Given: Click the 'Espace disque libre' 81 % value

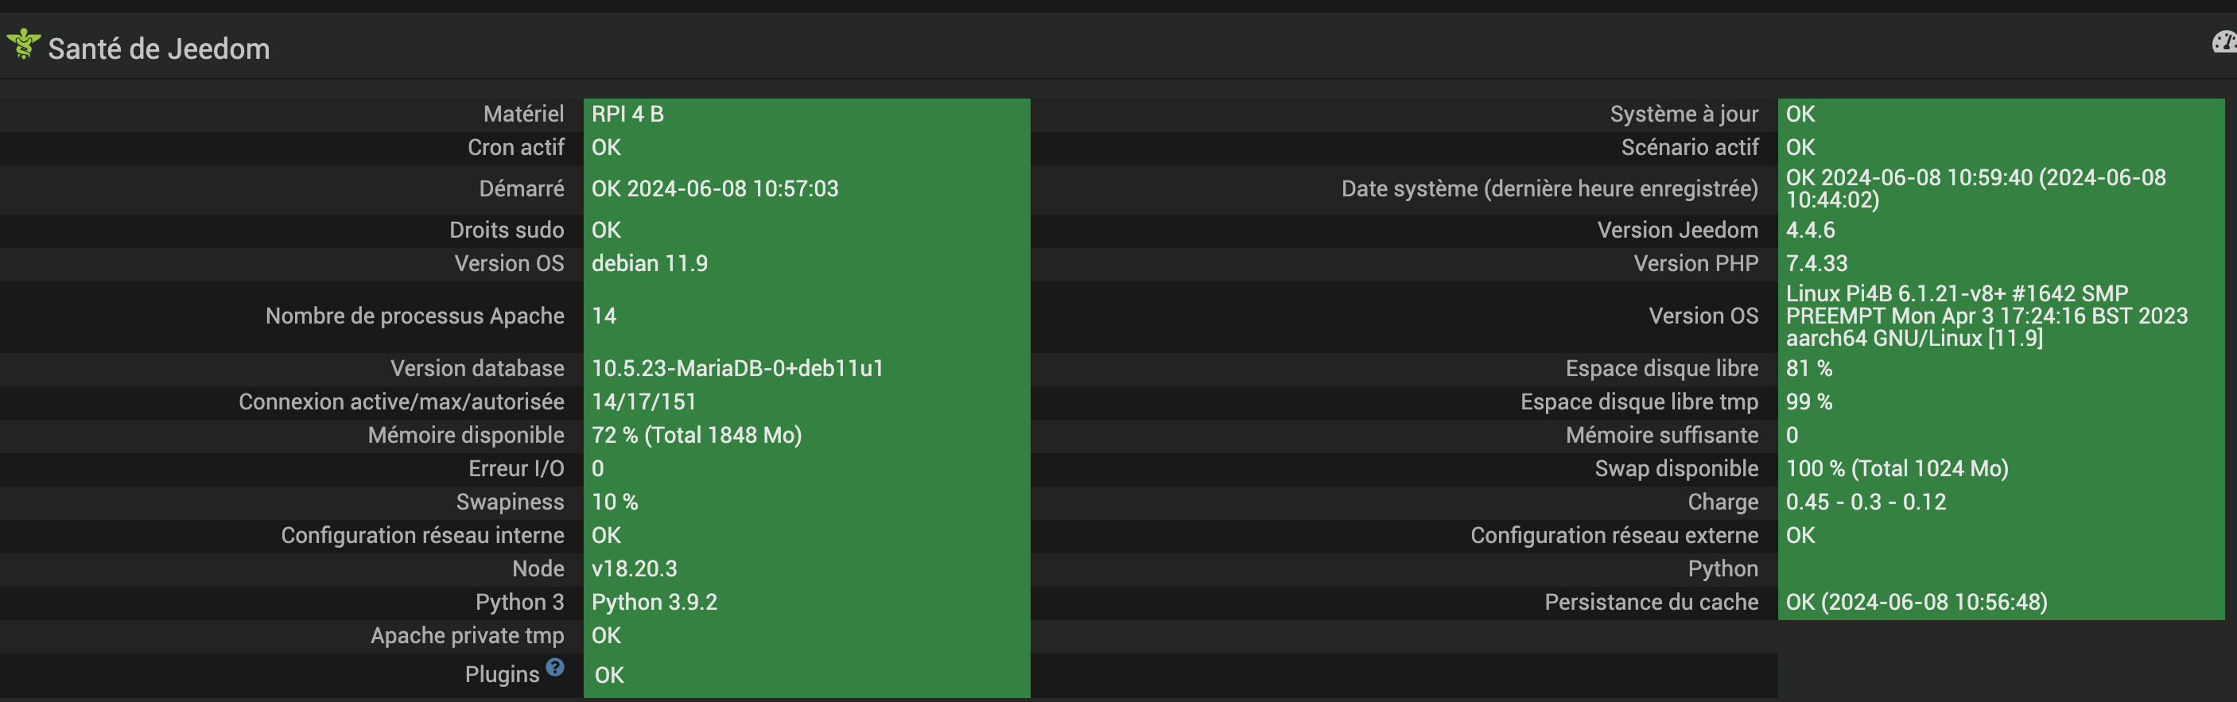Looking at the screenshot, I should (1808, 368).
